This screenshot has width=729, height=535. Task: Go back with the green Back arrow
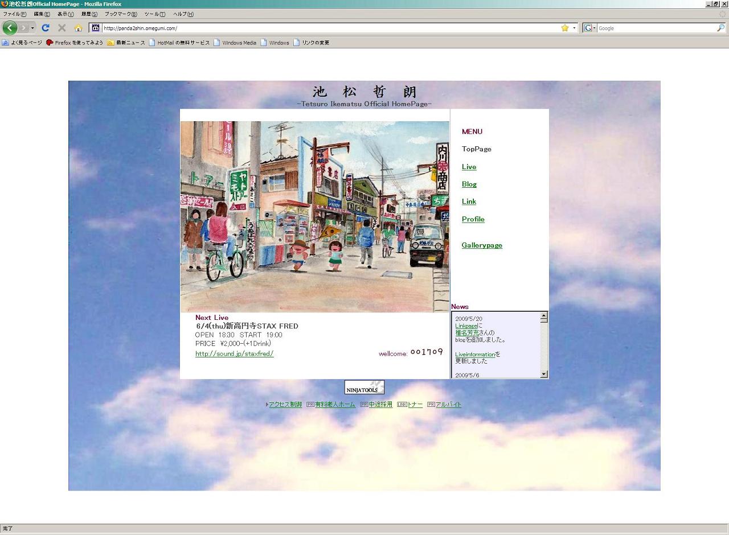(x=10, y=28)
